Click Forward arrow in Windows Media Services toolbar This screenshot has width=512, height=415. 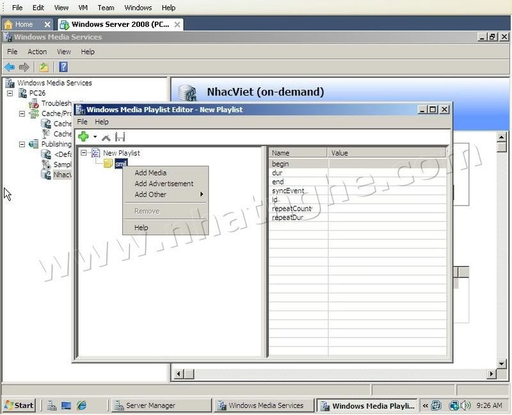[24, 67]
